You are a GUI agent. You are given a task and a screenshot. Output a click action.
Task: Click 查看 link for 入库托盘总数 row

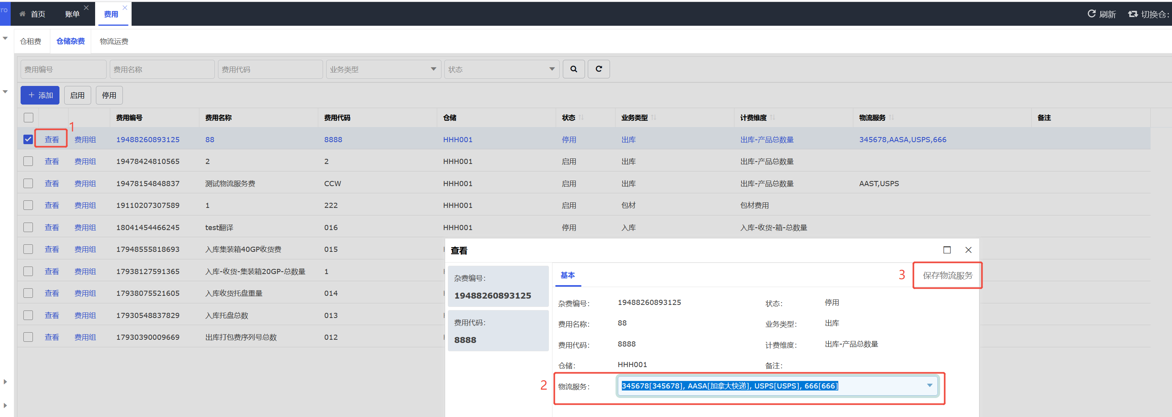[x=52, y=316]
